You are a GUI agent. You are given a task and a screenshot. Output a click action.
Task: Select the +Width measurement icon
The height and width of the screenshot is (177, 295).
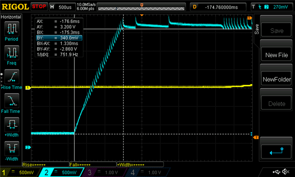pos(12,124)
